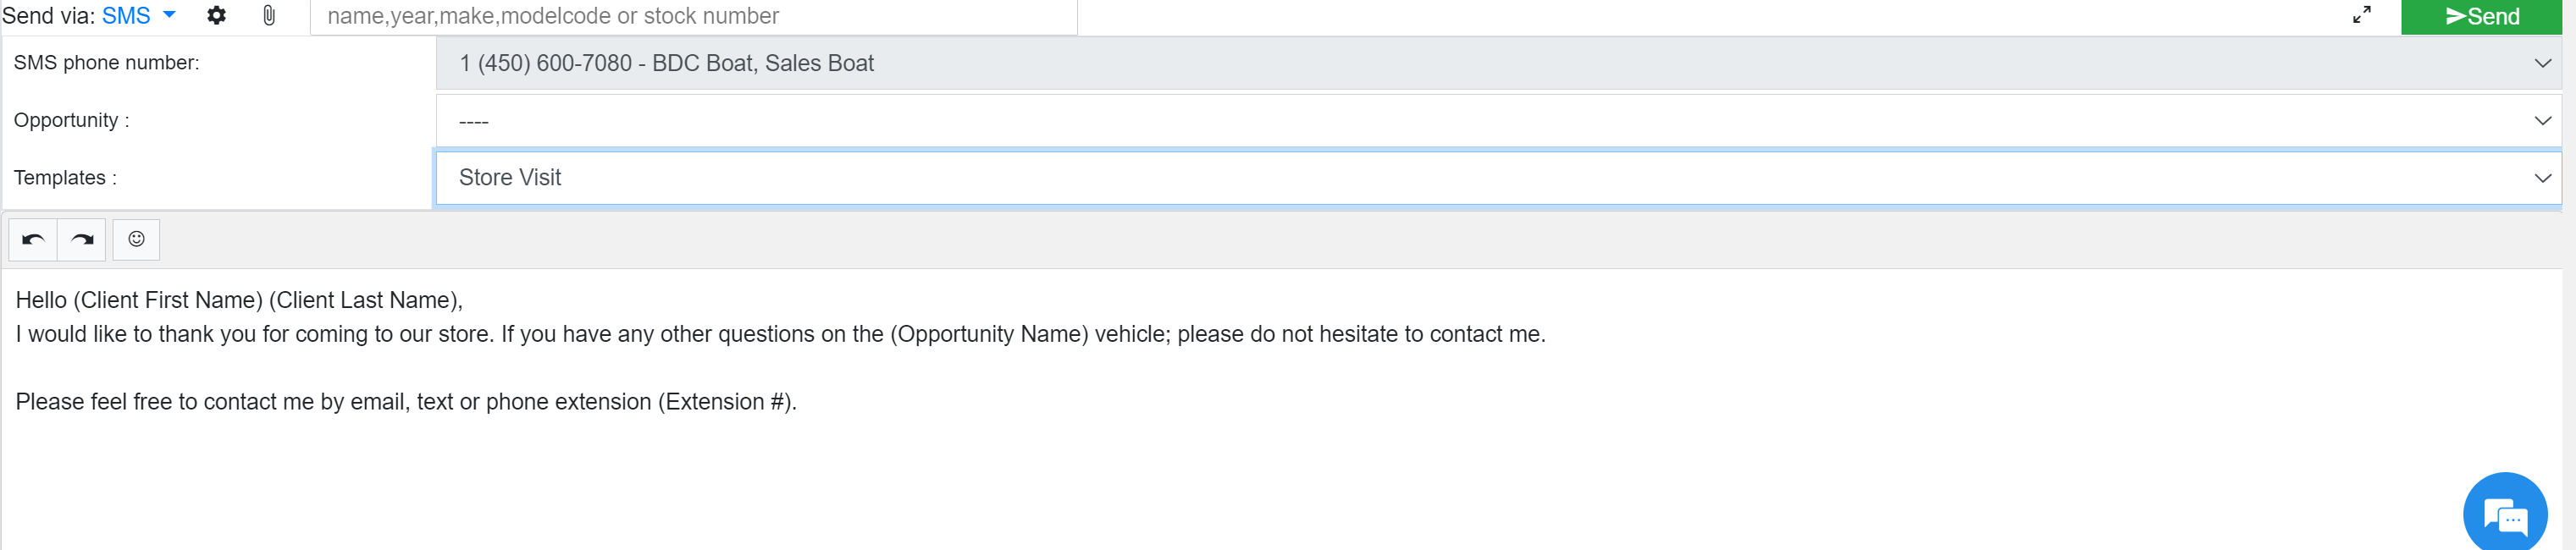Open the caret arrow beside SMS
The height and width of the screenshot is (550, 2576).
pos(169,15)
